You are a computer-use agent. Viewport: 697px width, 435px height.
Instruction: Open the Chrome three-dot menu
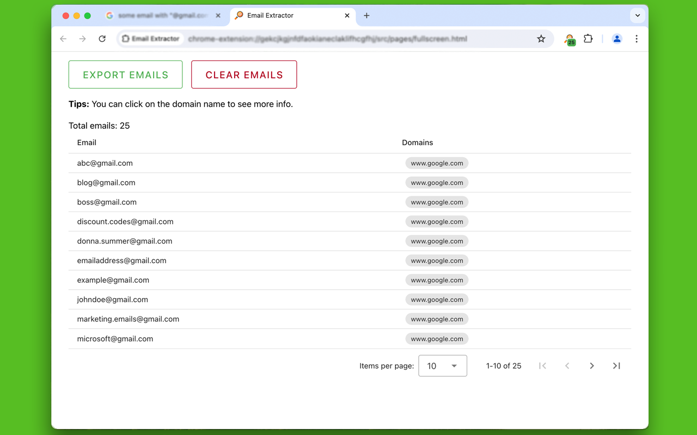click(x=637, y=39)
